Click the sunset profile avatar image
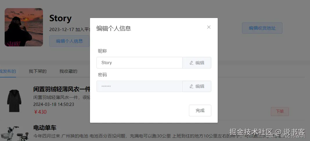This screenshot has width=310, height=141. [24, 27]
